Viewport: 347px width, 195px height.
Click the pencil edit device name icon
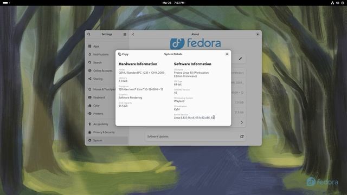pos(240,59)
